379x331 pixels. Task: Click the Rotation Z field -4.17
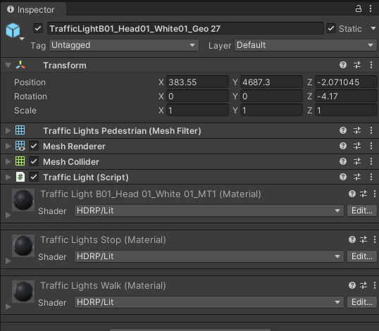[346, 96]
